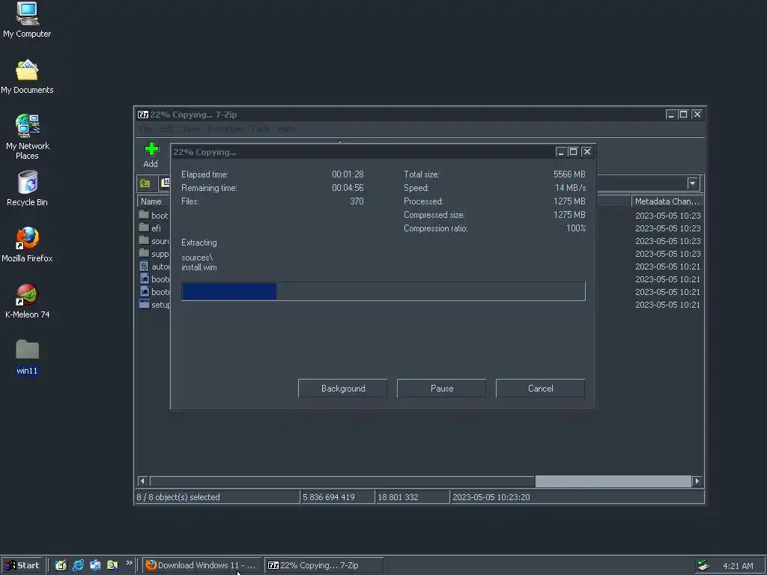The image size is (767, 575).
Task: Open the Edit menu in 7-Zip
Action: coord(167,129)
